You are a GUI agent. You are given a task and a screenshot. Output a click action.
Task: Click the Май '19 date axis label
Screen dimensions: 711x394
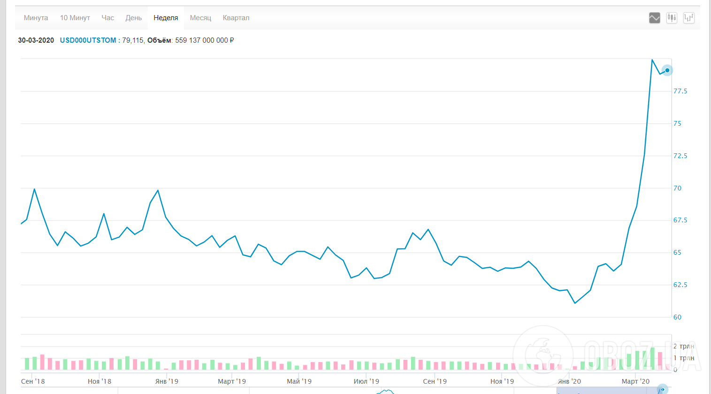(x=299, y=381)
